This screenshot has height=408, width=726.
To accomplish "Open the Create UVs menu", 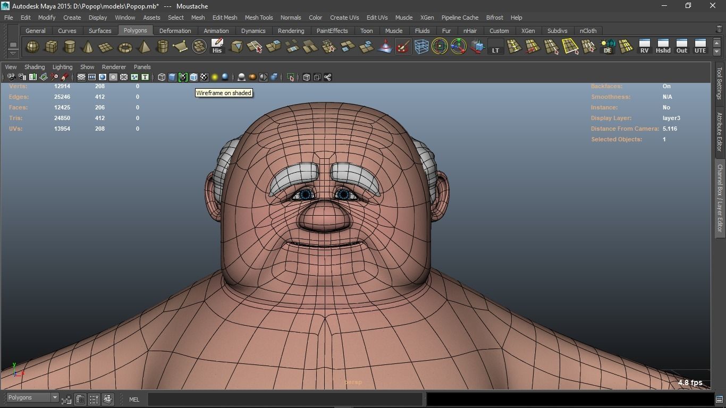I will click(x=344, y=18).
